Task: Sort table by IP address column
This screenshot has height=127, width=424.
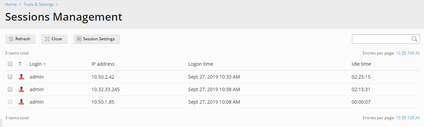Action: click(103, 64)
